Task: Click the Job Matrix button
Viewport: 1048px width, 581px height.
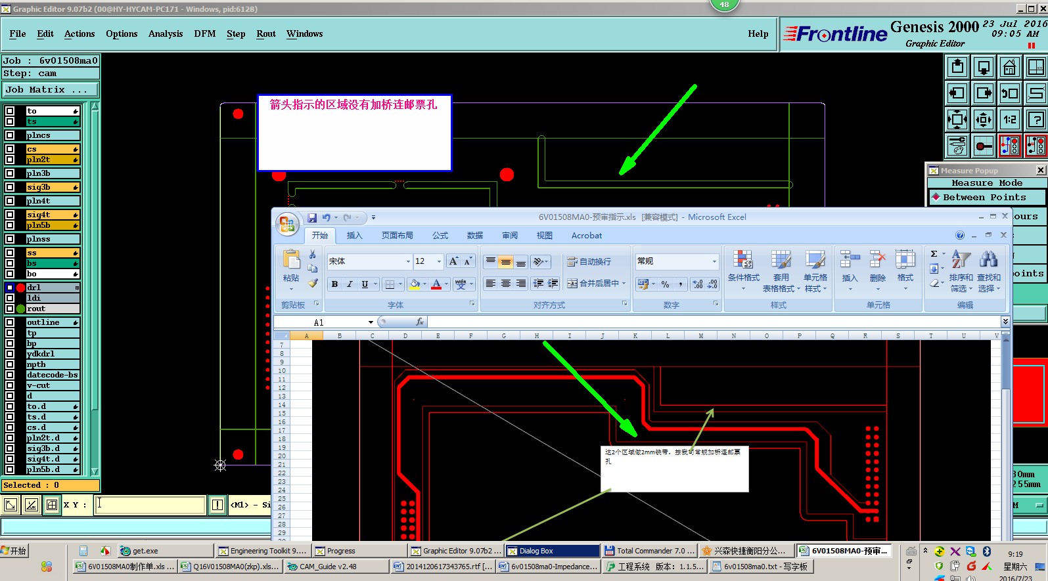Action: pos(51,90)
